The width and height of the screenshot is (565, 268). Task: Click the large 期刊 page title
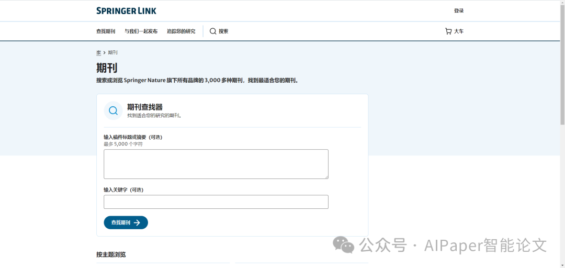point(107,68)
